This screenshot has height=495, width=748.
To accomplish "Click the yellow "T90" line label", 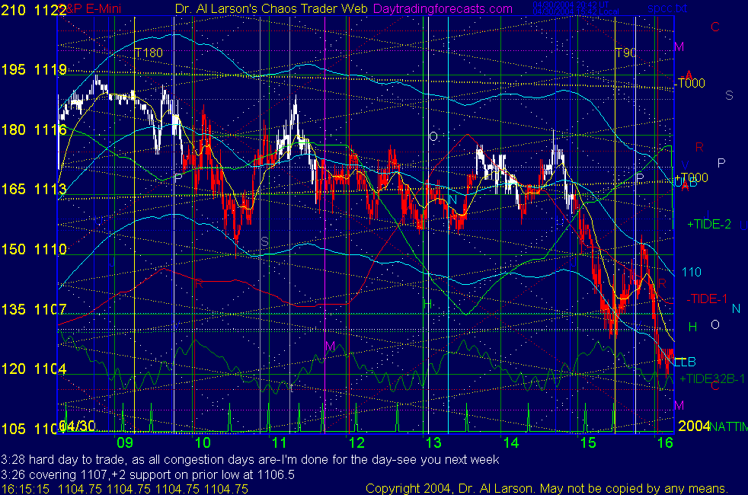I will [x=626, y=53].
